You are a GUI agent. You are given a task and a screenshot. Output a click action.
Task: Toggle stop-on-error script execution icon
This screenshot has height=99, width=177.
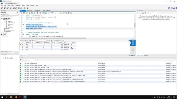(37, 13)
